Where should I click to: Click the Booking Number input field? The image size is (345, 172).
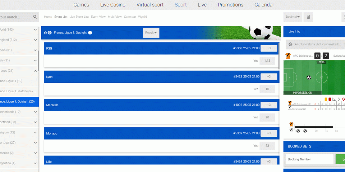click(309, 159)
